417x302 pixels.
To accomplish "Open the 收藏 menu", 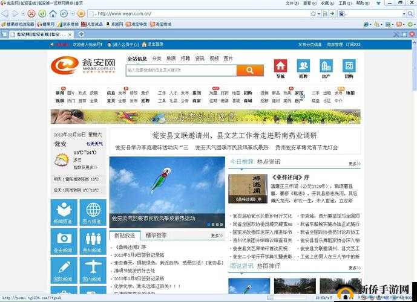I will (x=327, y=3).
